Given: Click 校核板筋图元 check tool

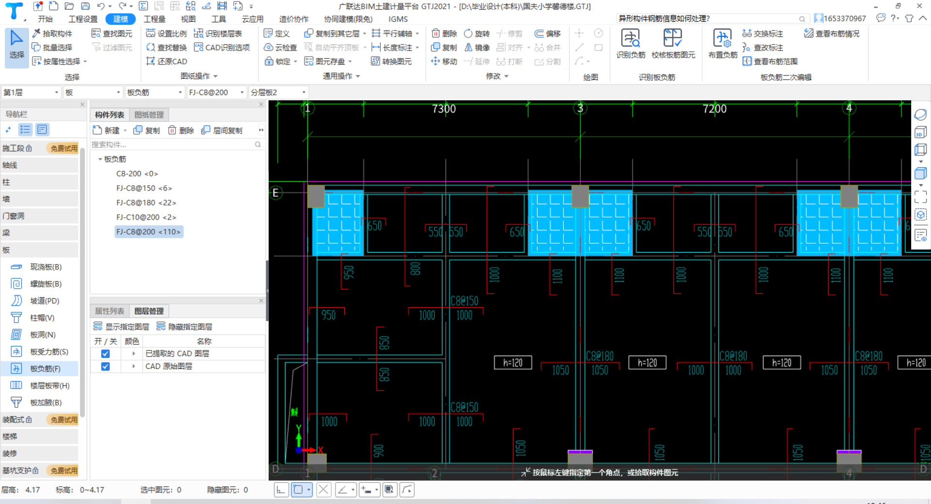Looking at the screenshot, I should [x=673, y=44].
